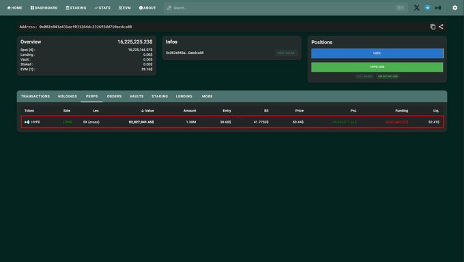
Task: Open the X (Twitter) link icon
Action: coord(416,8)
